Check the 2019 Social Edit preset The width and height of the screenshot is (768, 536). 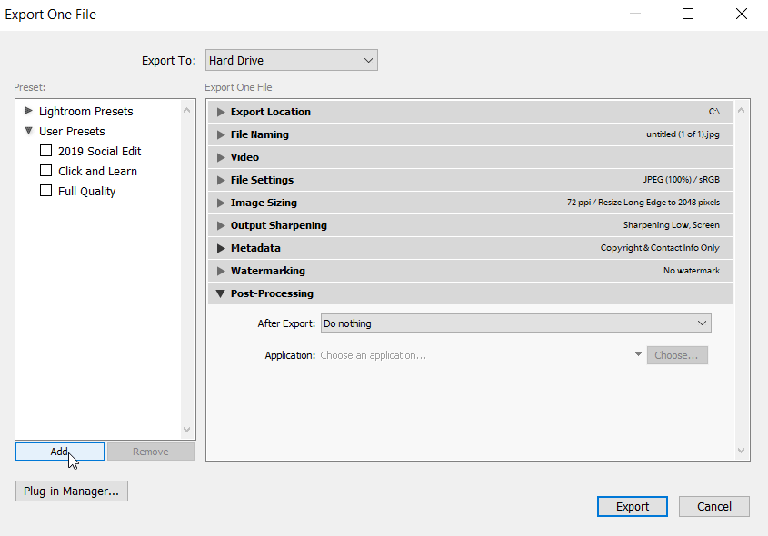tap(45, 151)
